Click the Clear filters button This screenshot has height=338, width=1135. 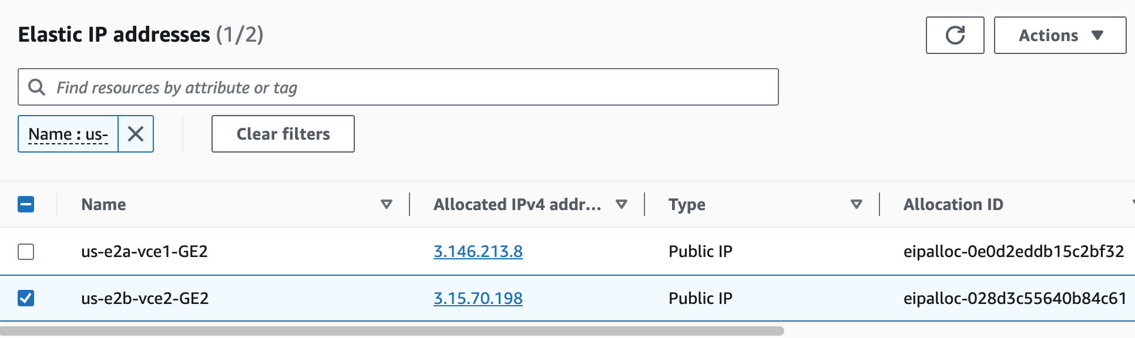283,134
